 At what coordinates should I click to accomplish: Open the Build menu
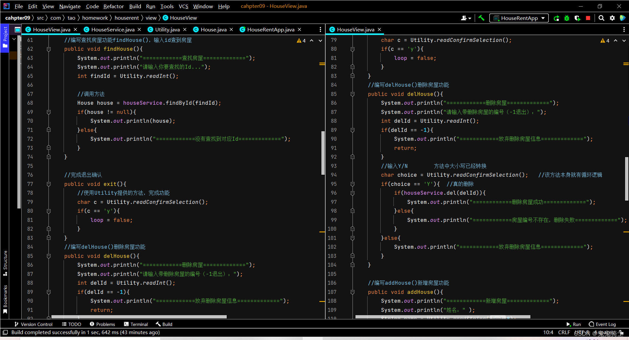pyautogui.click(x=135, y=6)
